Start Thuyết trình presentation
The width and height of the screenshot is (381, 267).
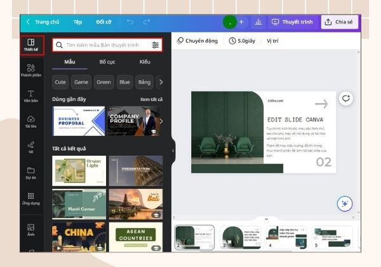pyautogui.click(x=292, y=22)
